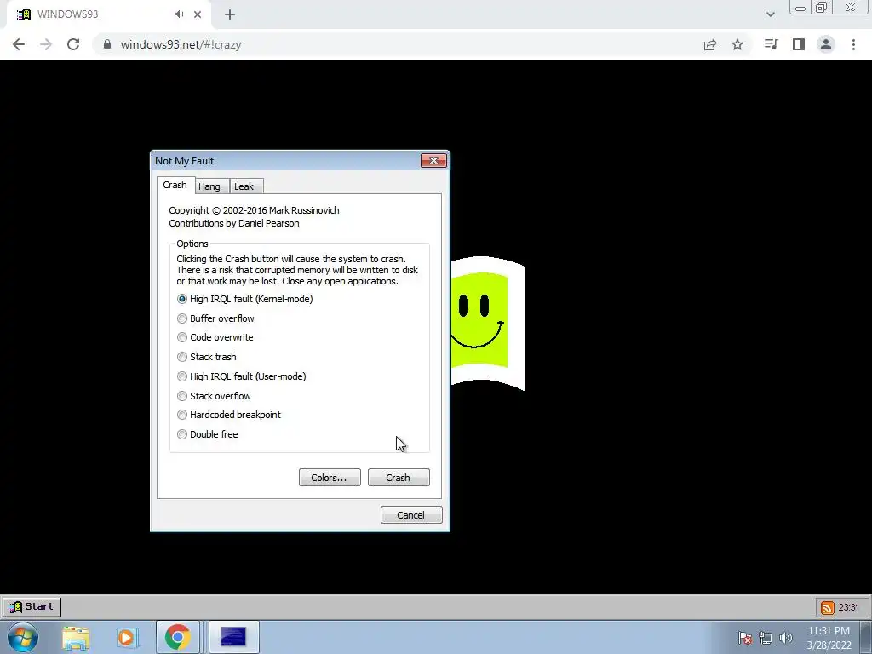Screen dimensions: 872x654
Task: Close the WINDOWS93 browser tab
Action: [x=198, y=14]
